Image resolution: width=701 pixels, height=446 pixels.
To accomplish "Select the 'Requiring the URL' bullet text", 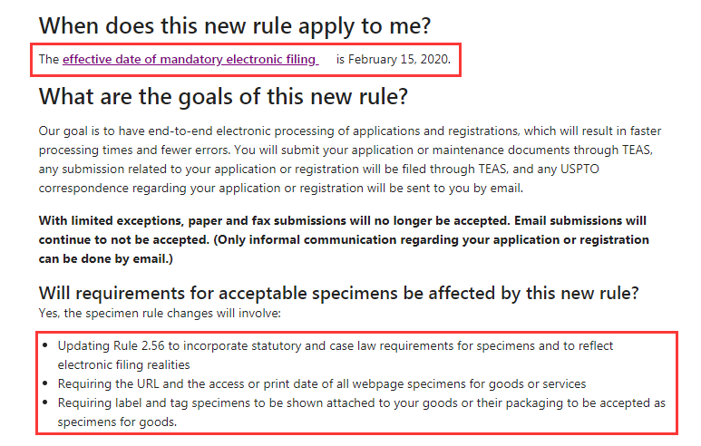I will pyautogui.click(x=321, y=383).
